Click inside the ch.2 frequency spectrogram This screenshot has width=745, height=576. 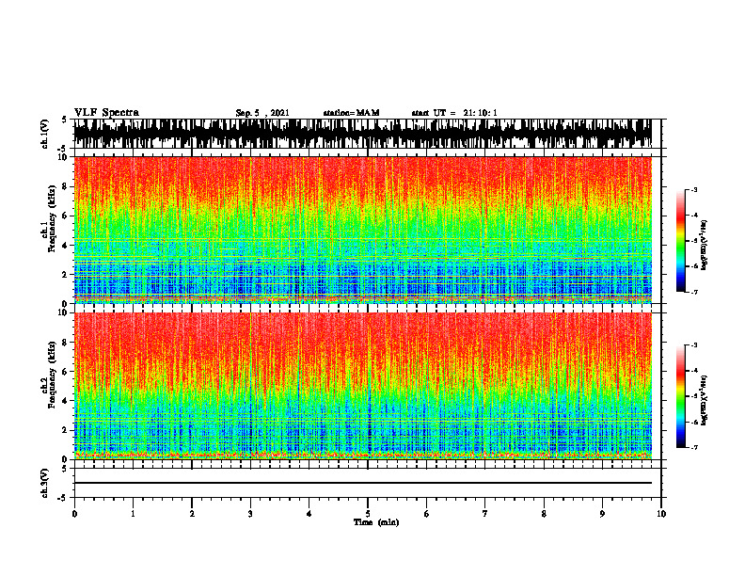tap(362, 386)
